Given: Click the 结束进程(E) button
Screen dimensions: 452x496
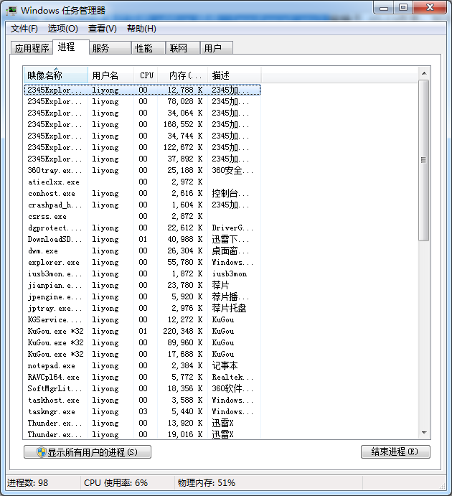Looking at the screenshot, I should [x=395, y=451].
